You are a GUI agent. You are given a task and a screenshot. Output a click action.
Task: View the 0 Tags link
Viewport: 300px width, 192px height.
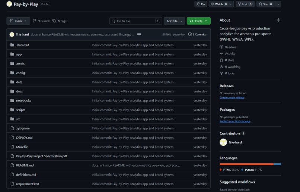[x=60, y=21]
